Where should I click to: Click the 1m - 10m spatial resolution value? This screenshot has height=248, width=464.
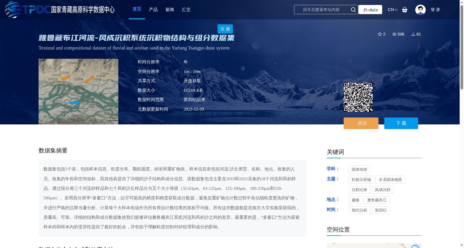192,71
